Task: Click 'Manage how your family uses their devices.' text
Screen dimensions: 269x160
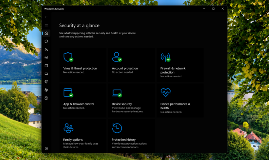Action: coord(81,145)
